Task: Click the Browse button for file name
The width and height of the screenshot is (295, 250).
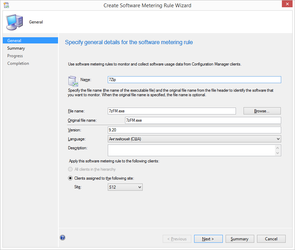Action: (262, 111)
